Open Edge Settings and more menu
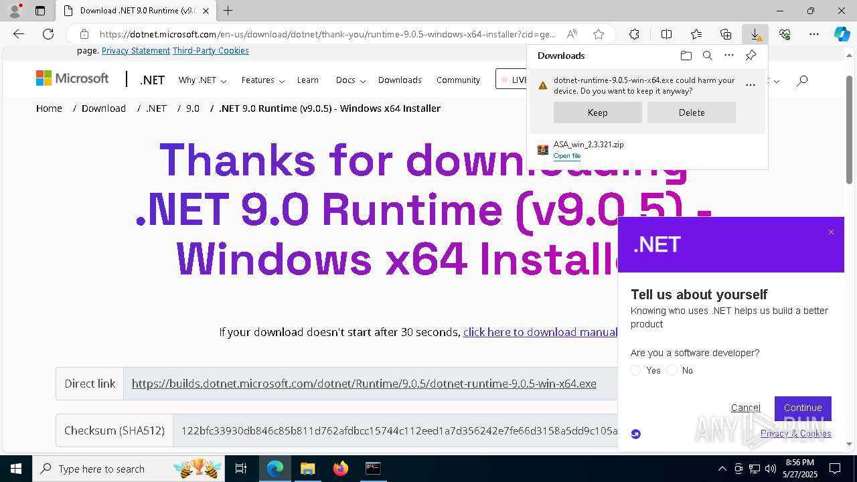Viewport: 857px width, 482px height. point(814,34)
